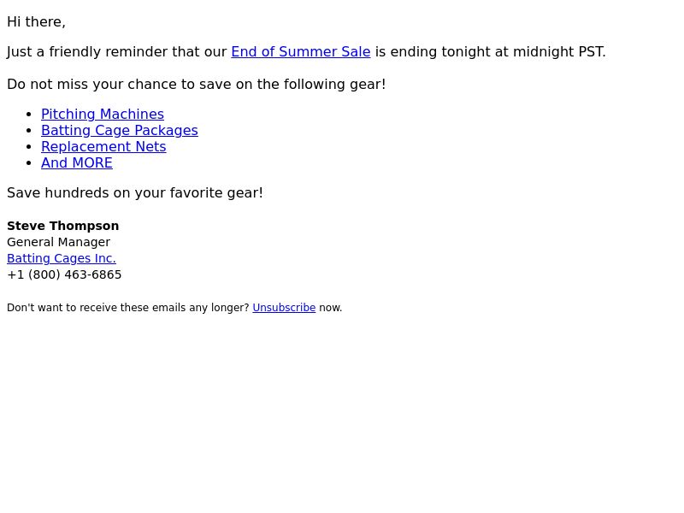
Task: Click the Just a friendly reminder text
Action: tap(117, 52)
